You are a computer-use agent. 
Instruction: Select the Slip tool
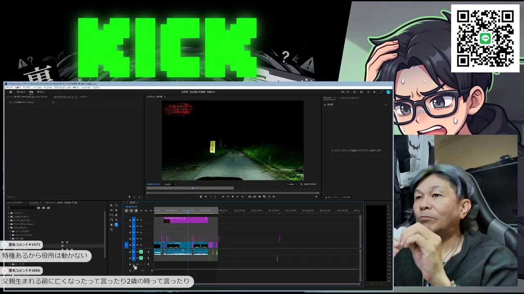click(111, 215)
